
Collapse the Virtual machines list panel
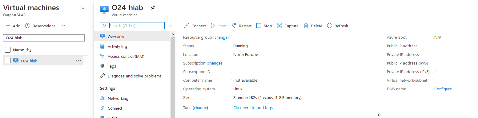click(x=83, y=8)
